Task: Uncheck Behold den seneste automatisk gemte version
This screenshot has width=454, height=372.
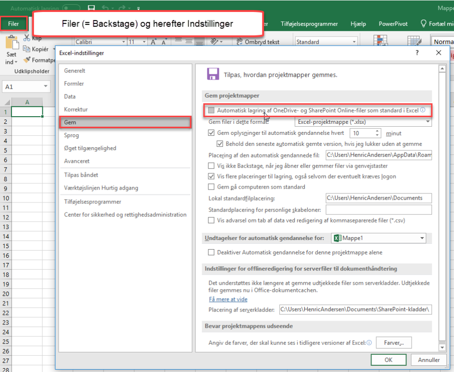Action: [x=220, y=144]
